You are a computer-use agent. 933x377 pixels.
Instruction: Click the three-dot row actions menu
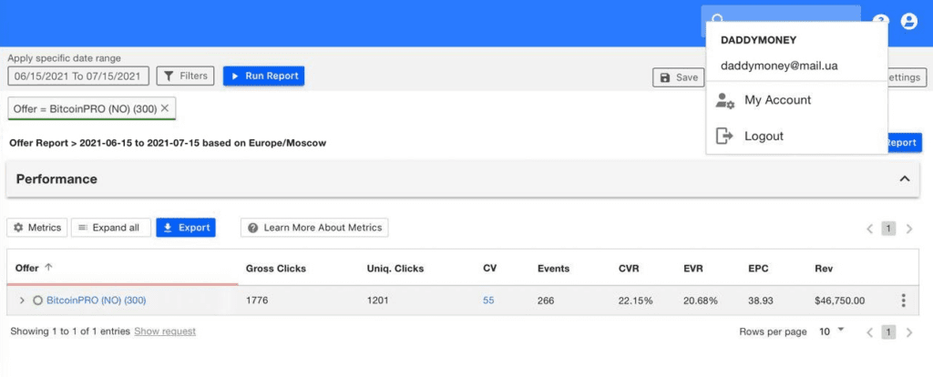pos(903,301)
